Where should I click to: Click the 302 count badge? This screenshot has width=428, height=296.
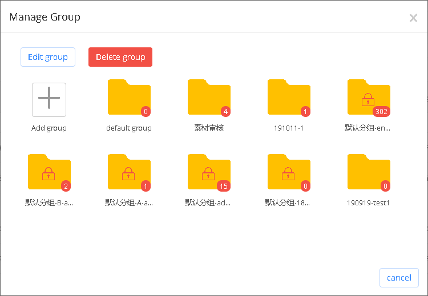coord(381,111)
